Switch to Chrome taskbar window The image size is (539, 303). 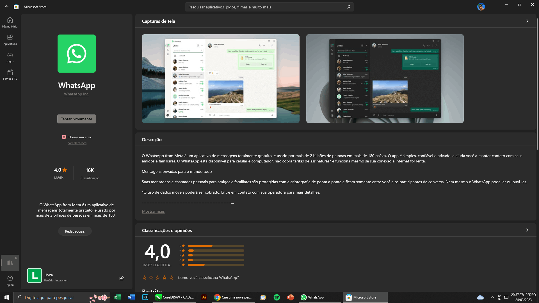coord(233,297)
